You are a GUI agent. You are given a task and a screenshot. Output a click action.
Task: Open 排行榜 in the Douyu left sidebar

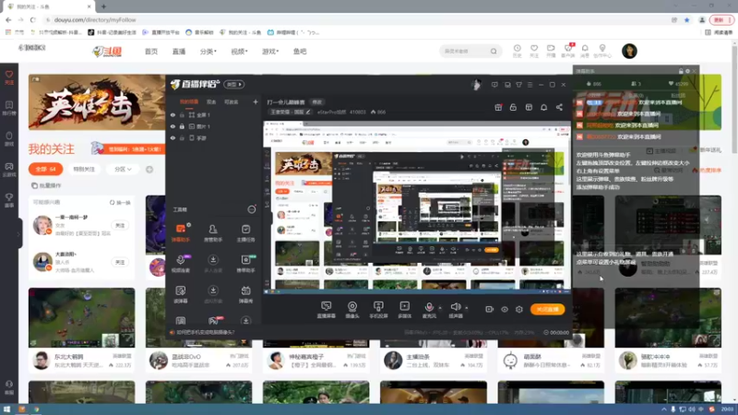[9, 108]
